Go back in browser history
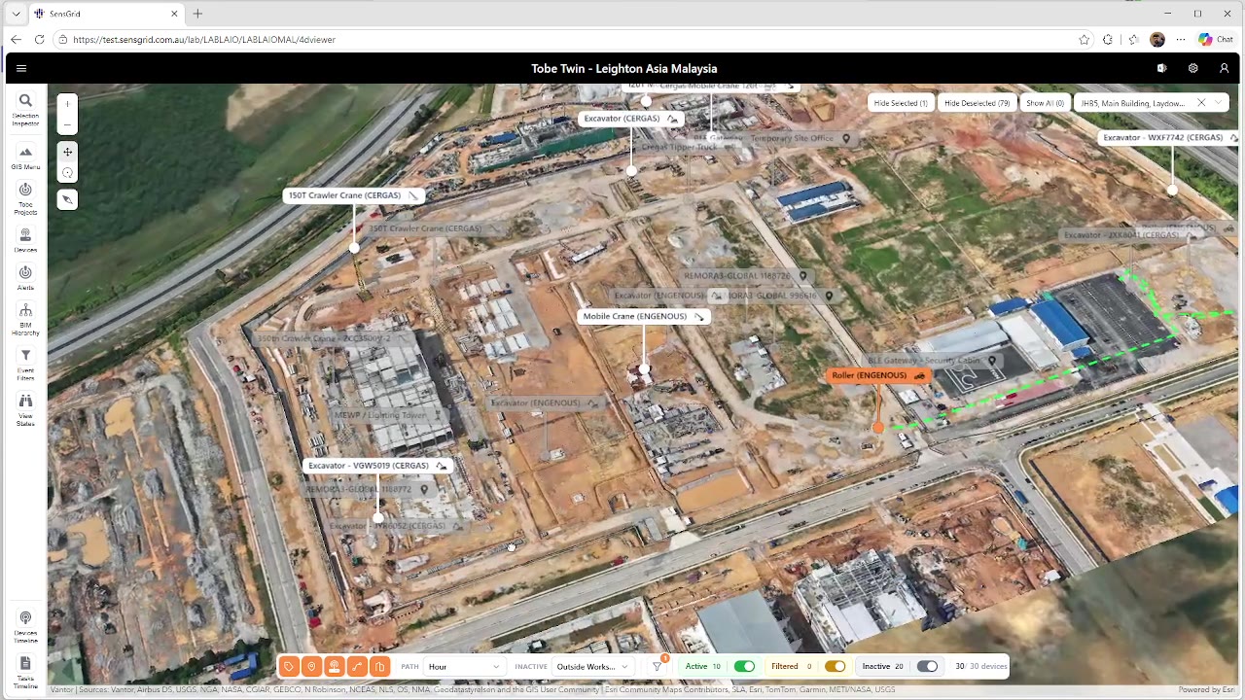Image resolution: width=1245 pixels, height=700 pixels. [16, 40]
